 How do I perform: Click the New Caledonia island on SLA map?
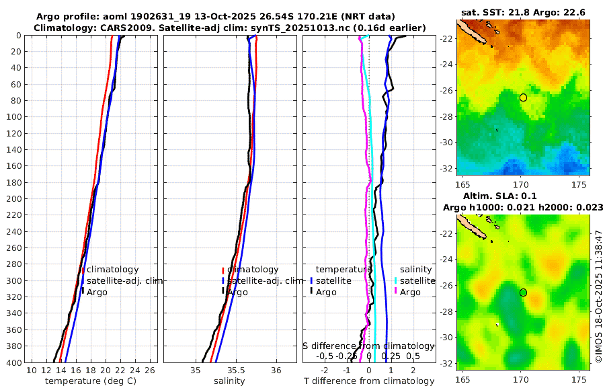(x=471, y=228)
